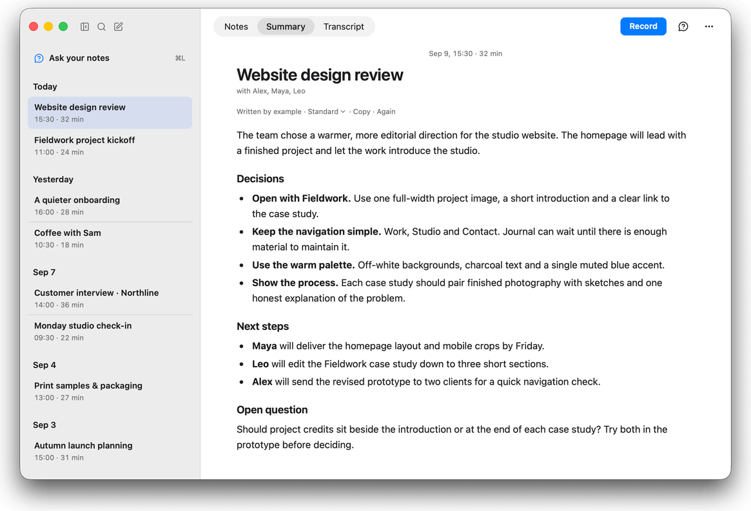Click the Decisions heading
This screenshot has height=511, width=751.
(x=260, y=178)
